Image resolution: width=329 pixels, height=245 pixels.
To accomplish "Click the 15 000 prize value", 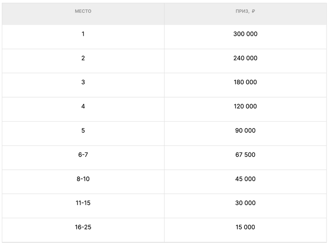I will (x=245, y=227).
